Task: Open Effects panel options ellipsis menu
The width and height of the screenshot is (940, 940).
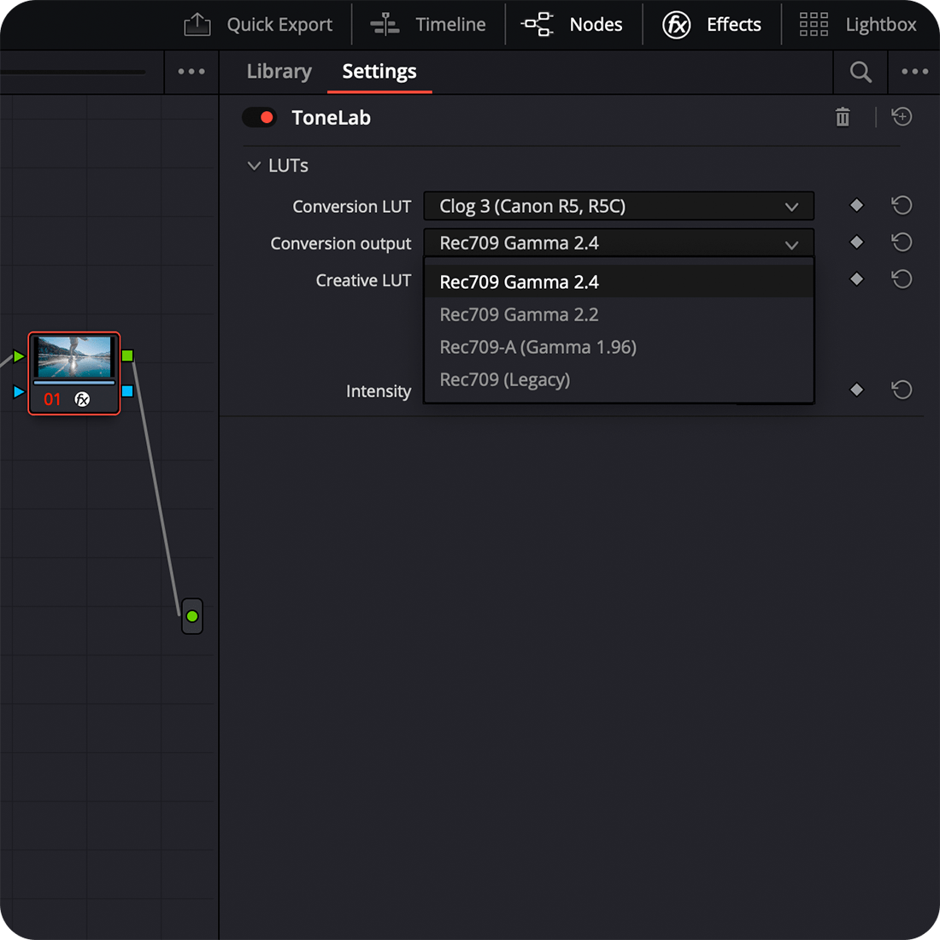Action: (x=914, y=73)
